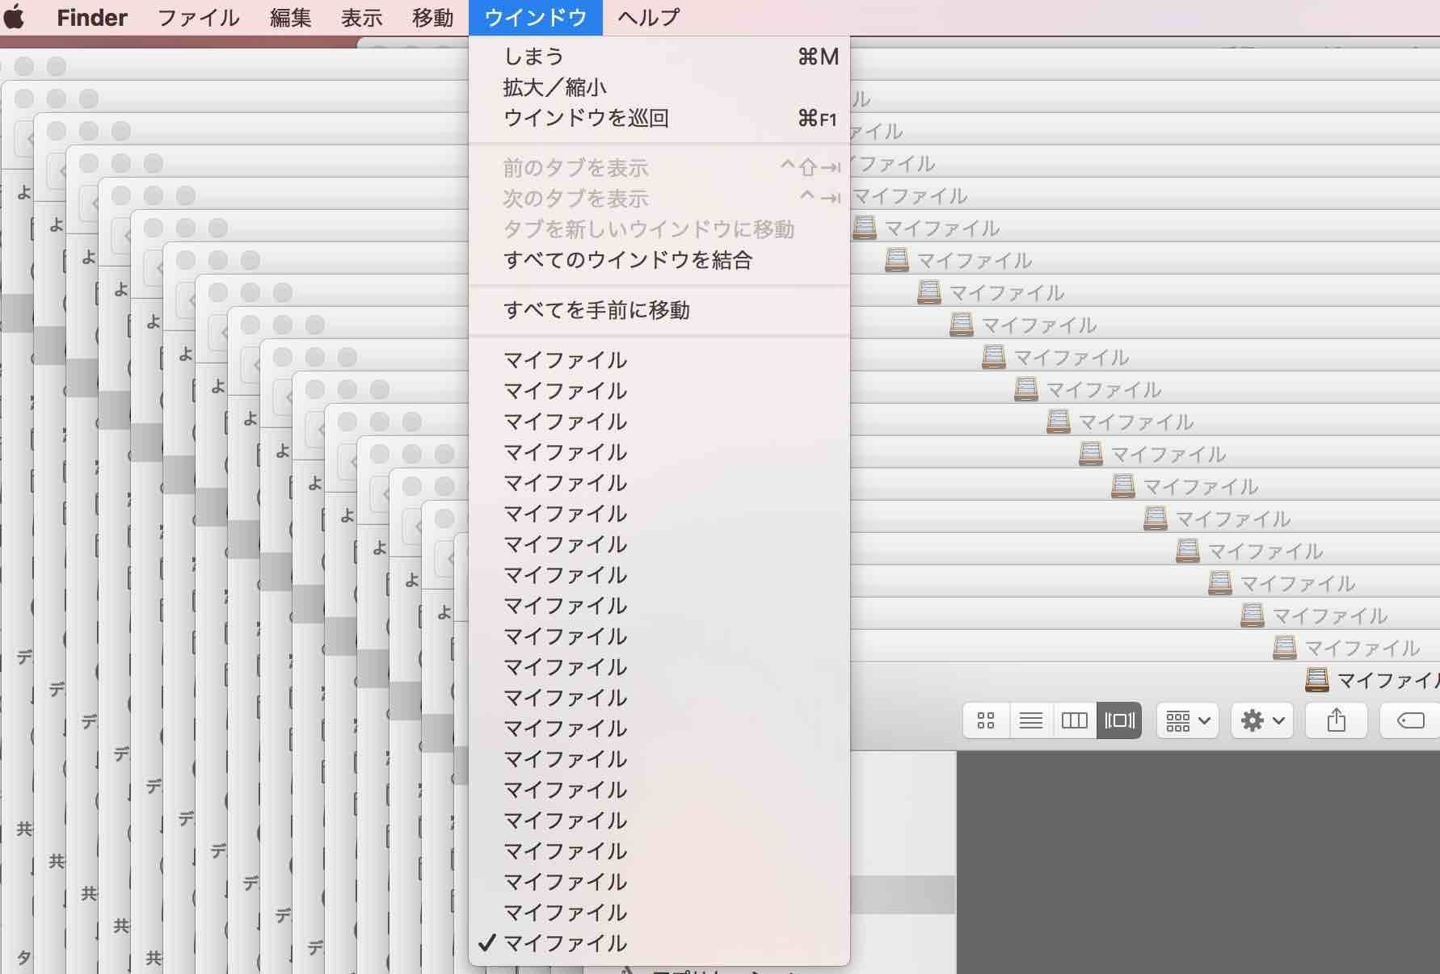Choose すべてのウインドウを結合 menu item

click(659, 260)
